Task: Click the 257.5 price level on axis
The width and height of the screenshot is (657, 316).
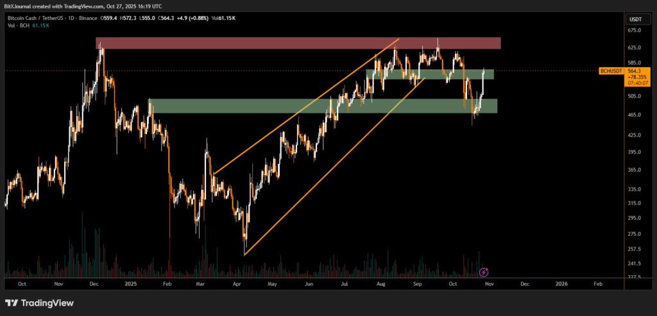Action: 635,249
